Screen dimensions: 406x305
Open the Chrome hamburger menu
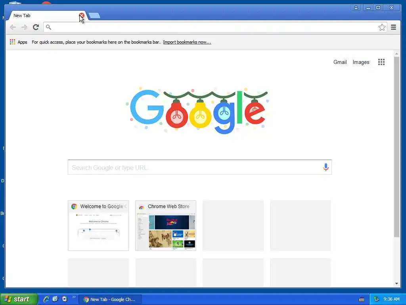click(x=393, y=27)
